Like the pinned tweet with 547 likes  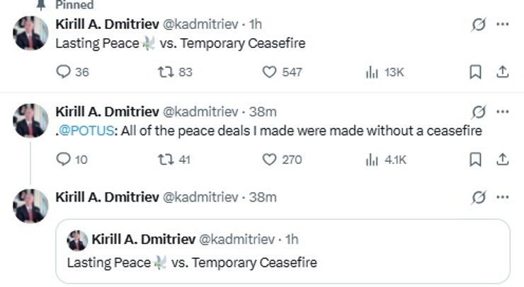click(x=269, y=71)
